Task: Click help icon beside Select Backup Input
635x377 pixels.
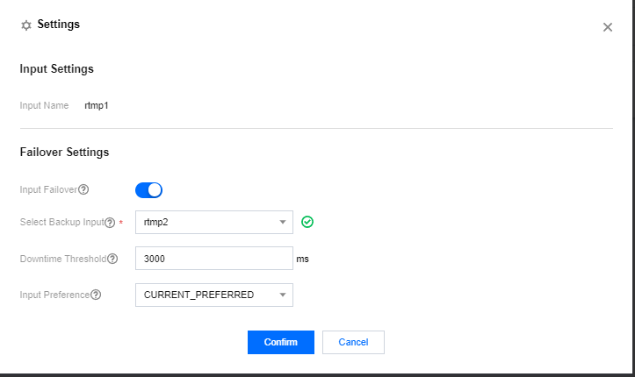Action: [110, 223]
